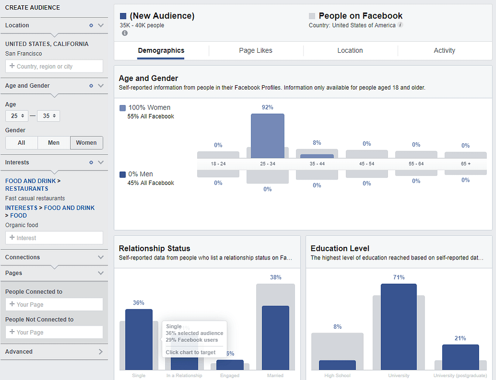Viewport: 496px width, 380px height.
Task: Click the 100% Women legend swatch
Action: click(123, 108)
